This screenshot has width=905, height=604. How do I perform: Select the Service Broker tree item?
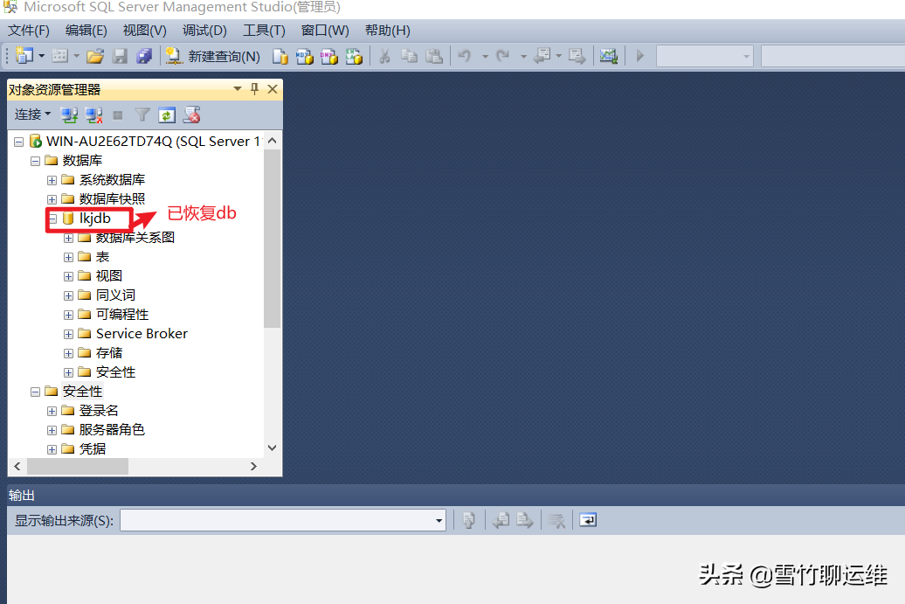pos(142,334)
